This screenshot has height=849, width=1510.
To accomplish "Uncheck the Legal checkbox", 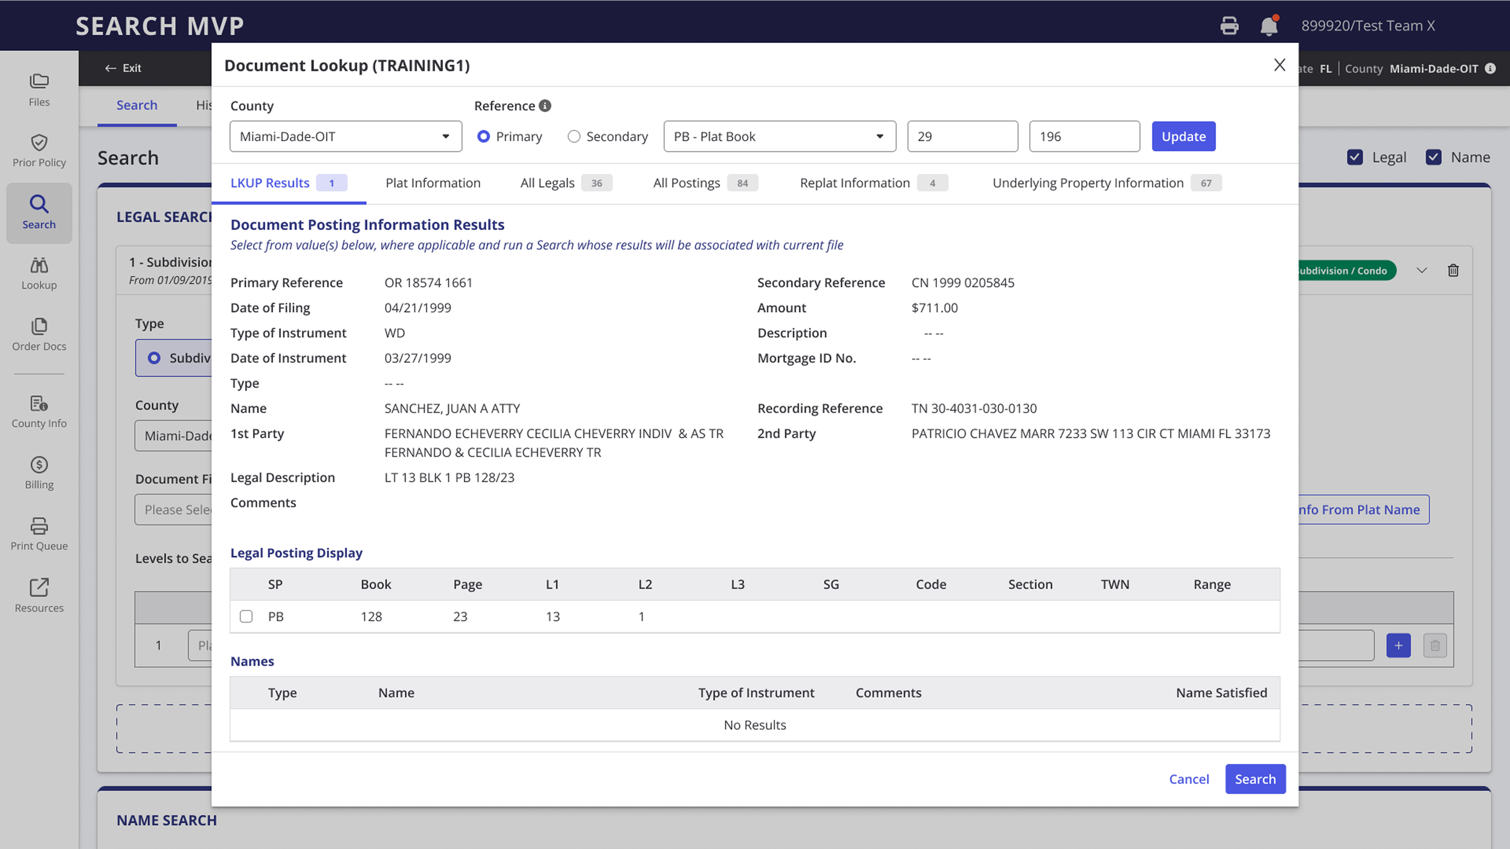I will (1355, 157).
